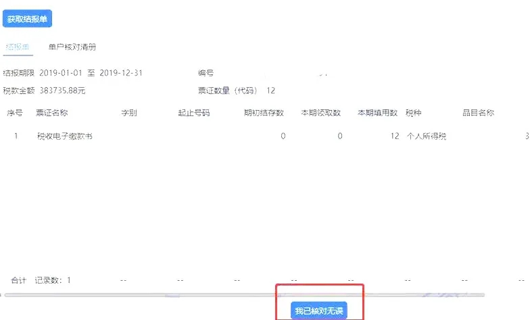Switch to the 结报单 tab
The width and height of the screenshot is (530, 320).
click(18, 47)
